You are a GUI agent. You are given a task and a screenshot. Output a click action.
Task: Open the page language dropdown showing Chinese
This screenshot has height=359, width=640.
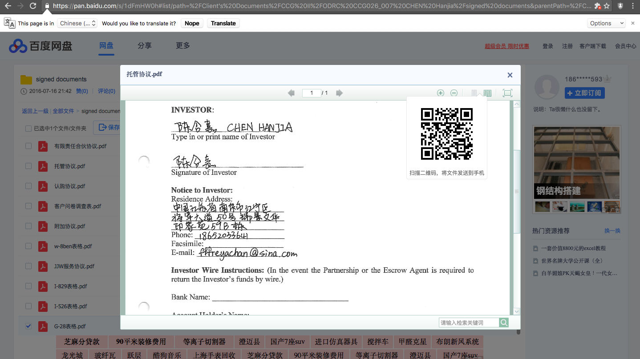pyautogui.click(x=77, y=23)
